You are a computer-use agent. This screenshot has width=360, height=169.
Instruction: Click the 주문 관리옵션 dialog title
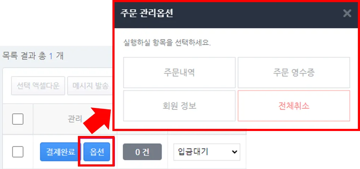[x=147, y=14]
